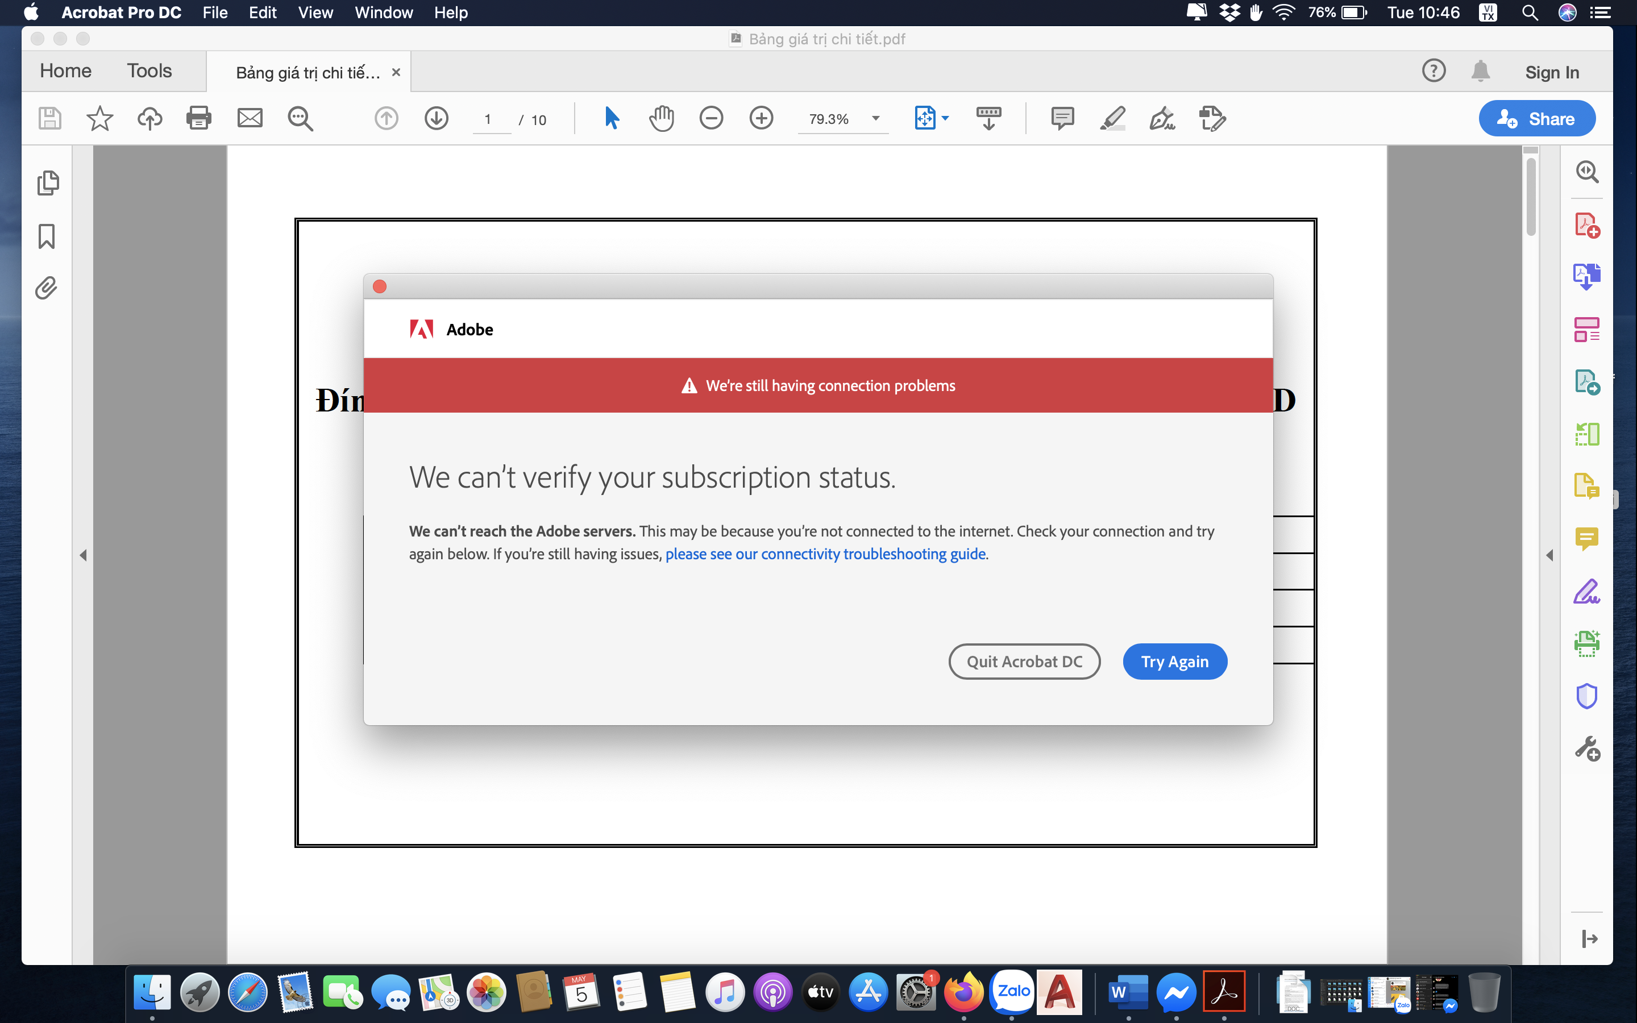Click the Send for review stamp icon
Screen dimensions: 1637x1023
(1212, 118)
